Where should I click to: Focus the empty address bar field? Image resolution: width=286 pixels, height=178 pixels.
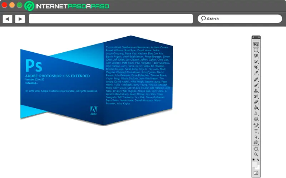pos(111,19)
